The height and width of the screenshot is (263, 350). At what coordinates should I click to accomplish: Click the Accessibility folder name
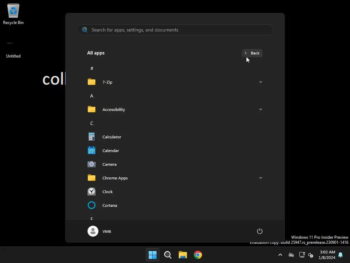point(113,110)
